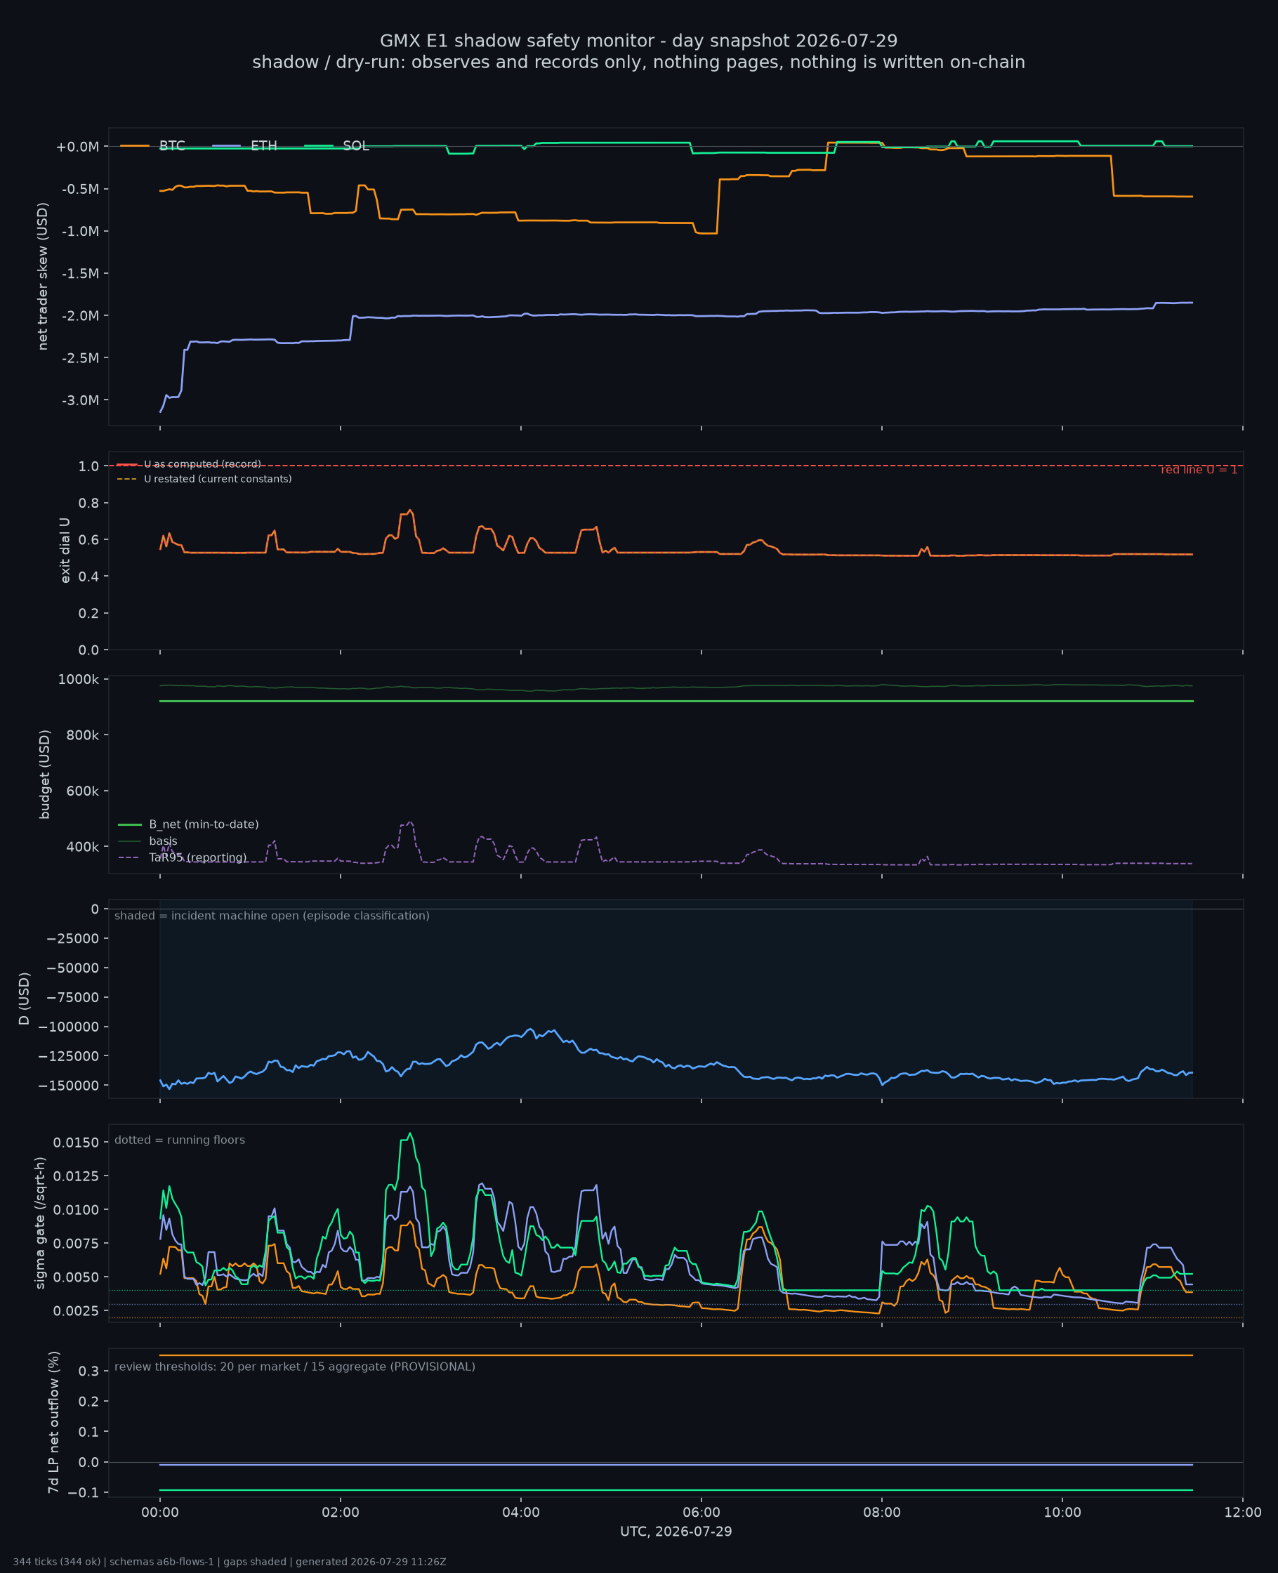The width and height of the screenshot is (1278, 1573).
Task: Click the '400k' tick label
Action: [82, 846]
